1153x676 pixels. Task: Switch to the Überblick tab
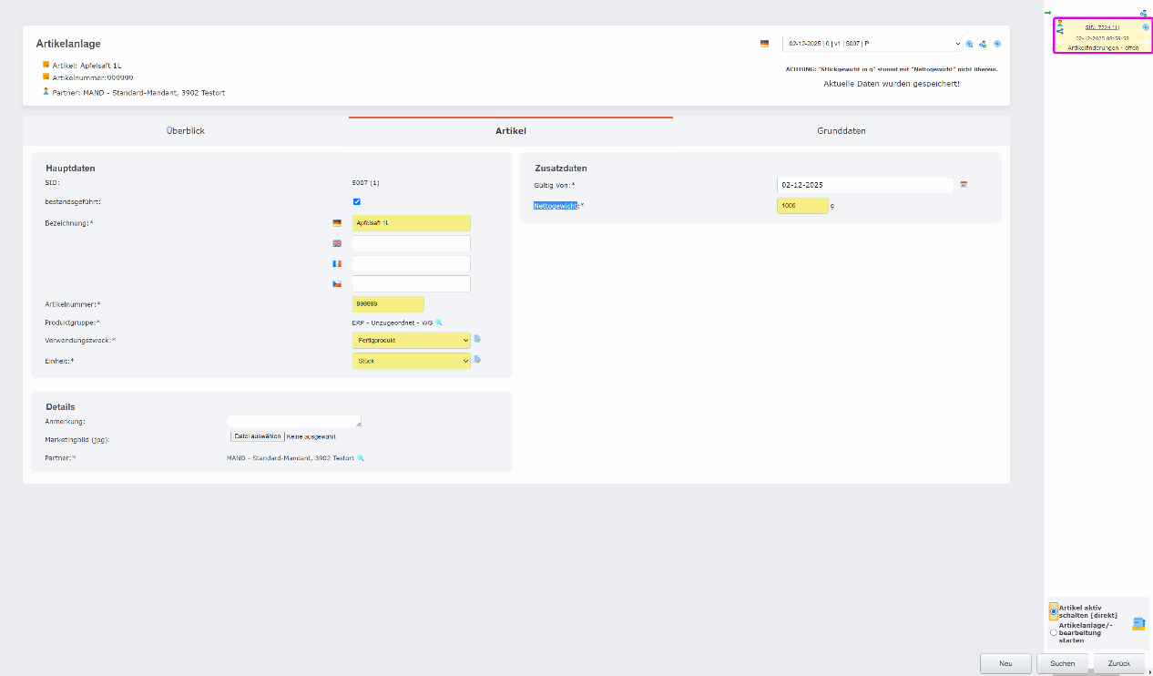point(185,131)
